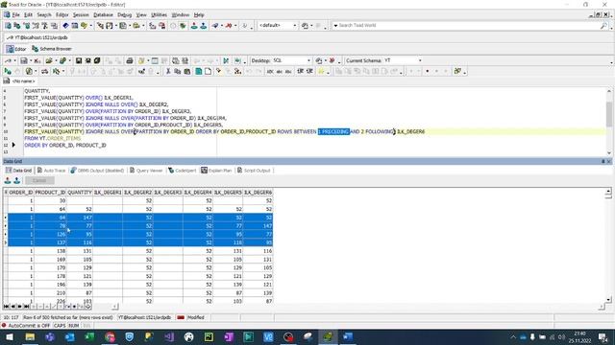Image resolution: width=615 pixels, height=345 pixels.
Task: Open the DBMS Output (disabled) tab
Action: point(97,171)
